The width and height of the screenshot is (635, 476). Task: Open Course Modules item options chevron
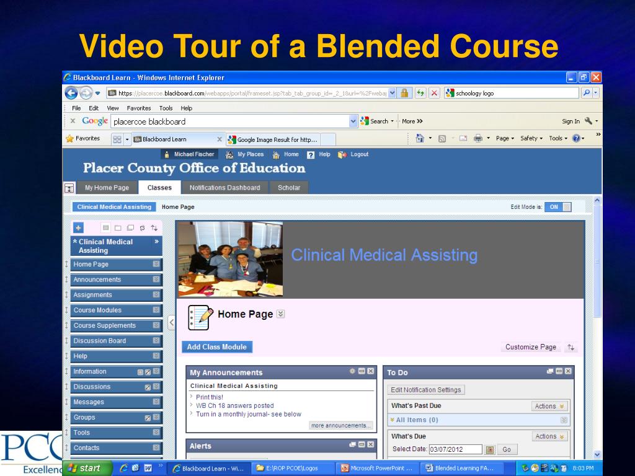(156, 310)
